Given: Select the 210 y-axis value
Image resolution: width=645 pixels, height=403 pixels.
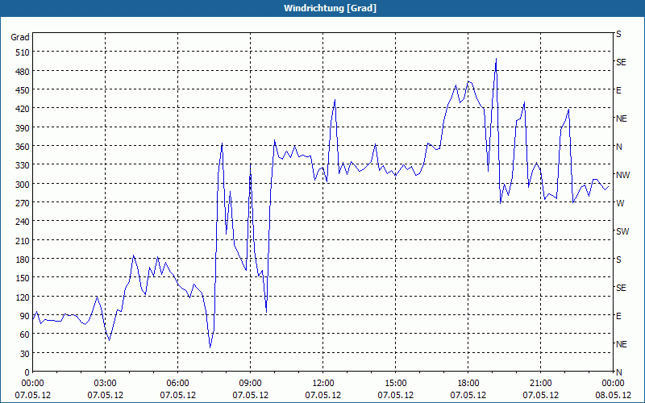Looking at the screenshot, I should click(x=23, y=240).
